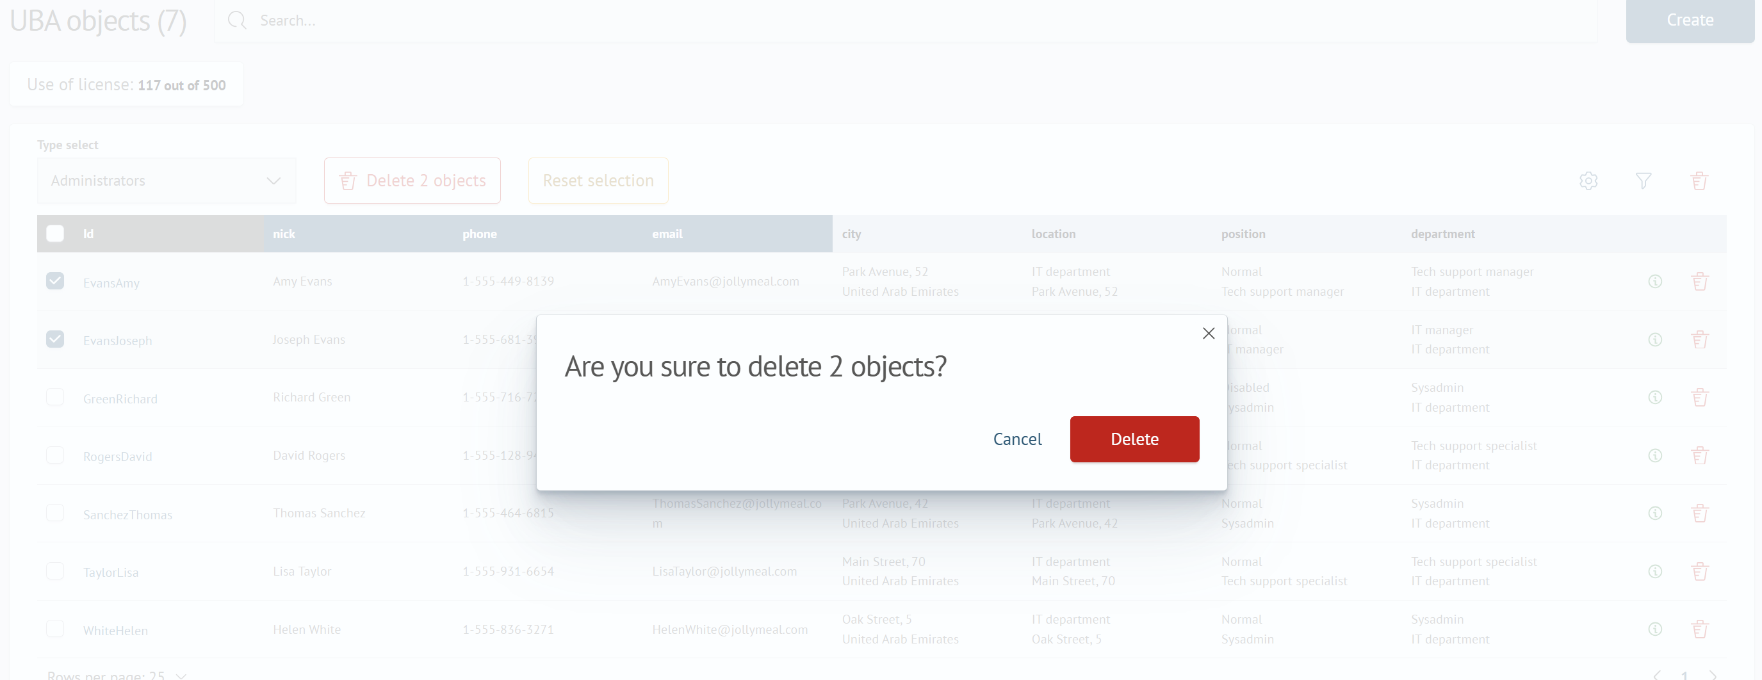Toggle the select-all checkbox in table header
1762x680 pixels.
coord(54,233)
